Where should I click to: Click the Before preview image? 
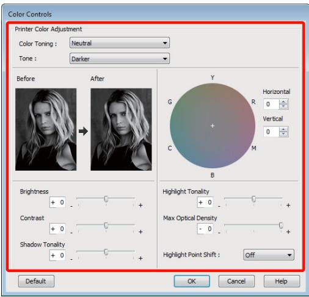[x=46, y=129]
